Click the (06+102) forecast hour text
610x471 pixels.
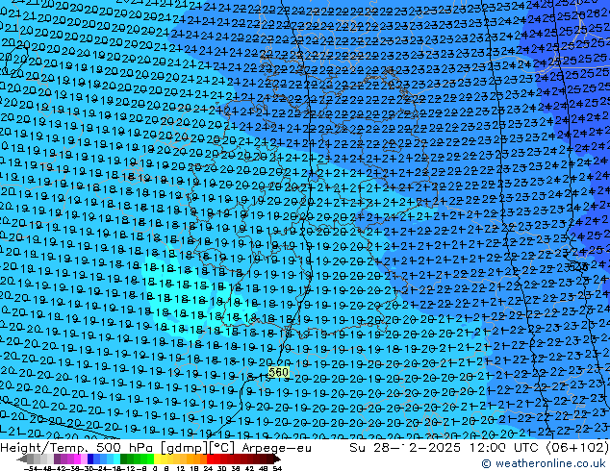577,448
